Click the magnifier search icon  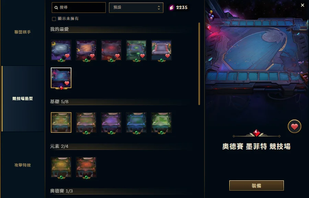[56, 8]
